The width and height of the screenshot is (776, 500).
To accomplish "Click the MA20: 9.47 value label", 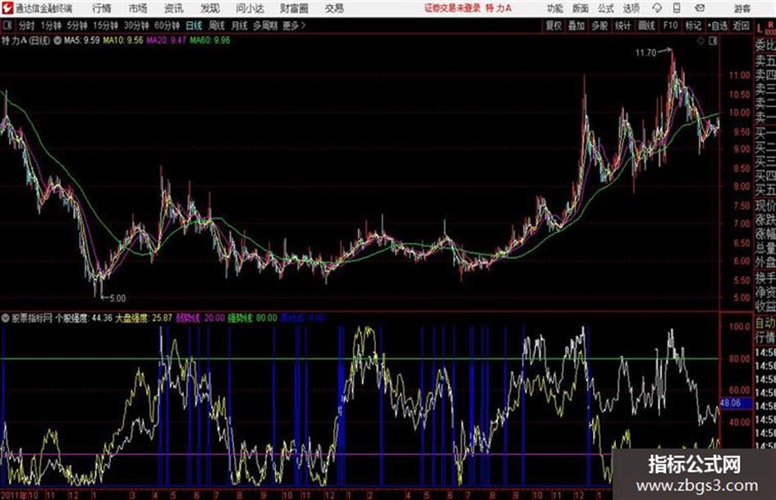I will [166, 40].
